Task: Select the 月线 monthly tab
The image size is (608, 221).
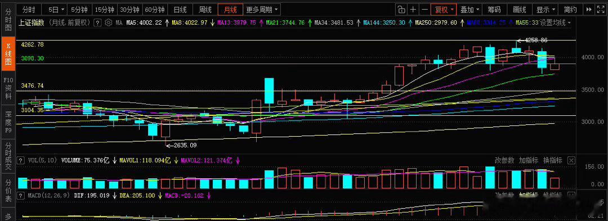Action: (230, 10)
